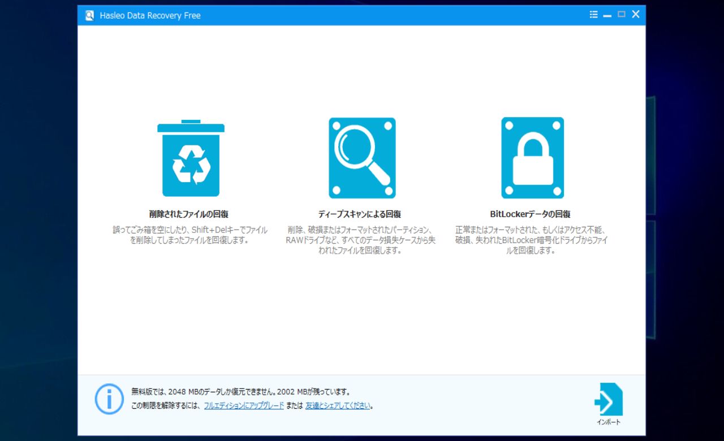The height and width of the screenshot is (441, 724).
Task: Click the インポート label
Action: click(609, 422)
